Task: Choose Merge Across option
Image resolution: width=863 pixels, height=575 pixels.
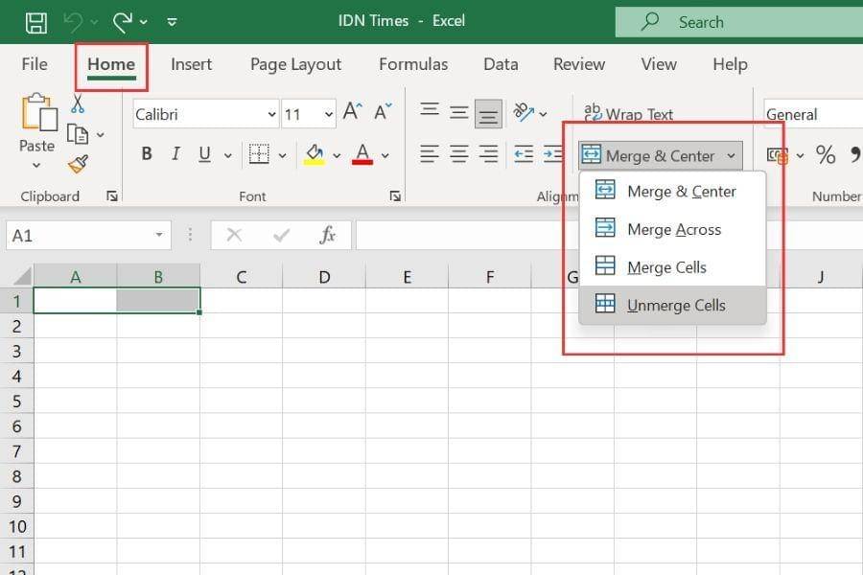Action: 671,229
